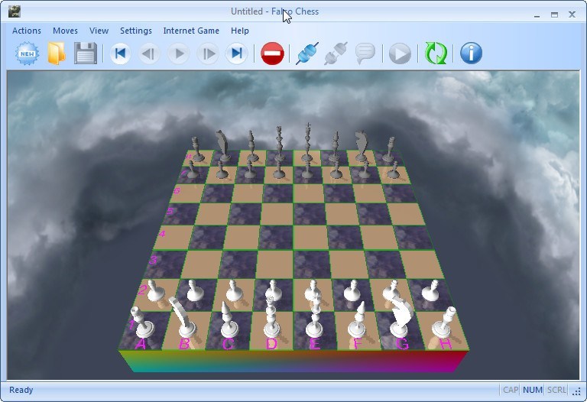Viewport: 587px width, 402px height.
Task: Close the Falco Chess window
Action: 572,15
